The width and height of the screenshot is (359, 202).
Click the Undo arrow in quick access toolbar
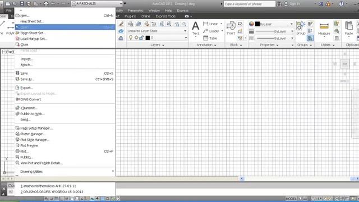[53, 3]
